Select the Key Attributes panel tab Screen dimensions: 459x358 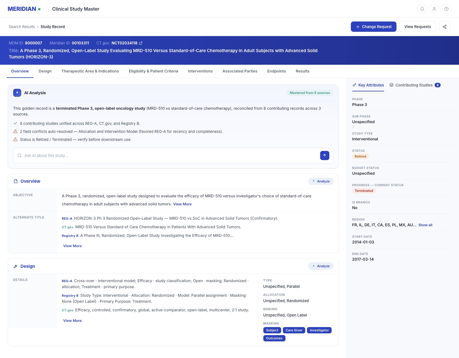point(368,85)
